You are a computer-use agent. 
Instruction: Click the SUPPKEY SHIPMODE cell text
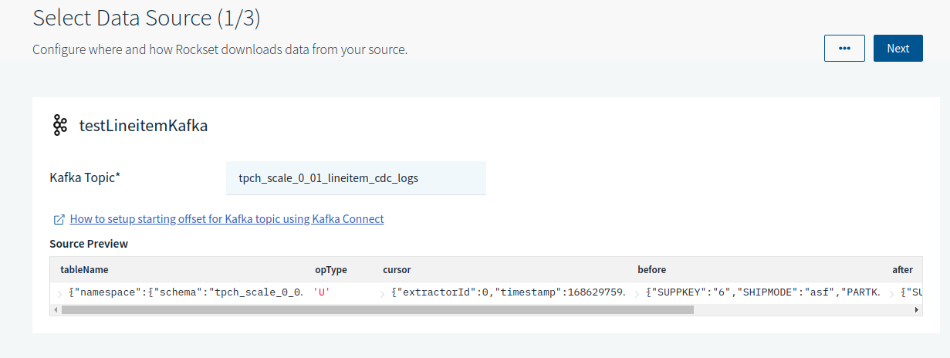764,293
